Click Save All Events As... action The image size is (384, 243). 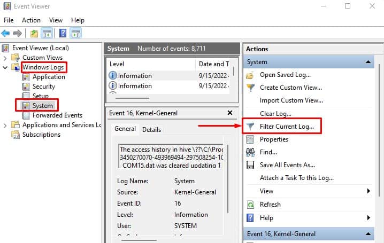287,165
